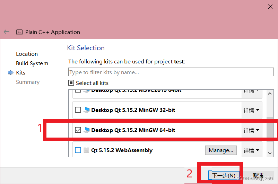278x184 pixels.
Task: Click the Kit Selection heading
Action: coord(86,48)
